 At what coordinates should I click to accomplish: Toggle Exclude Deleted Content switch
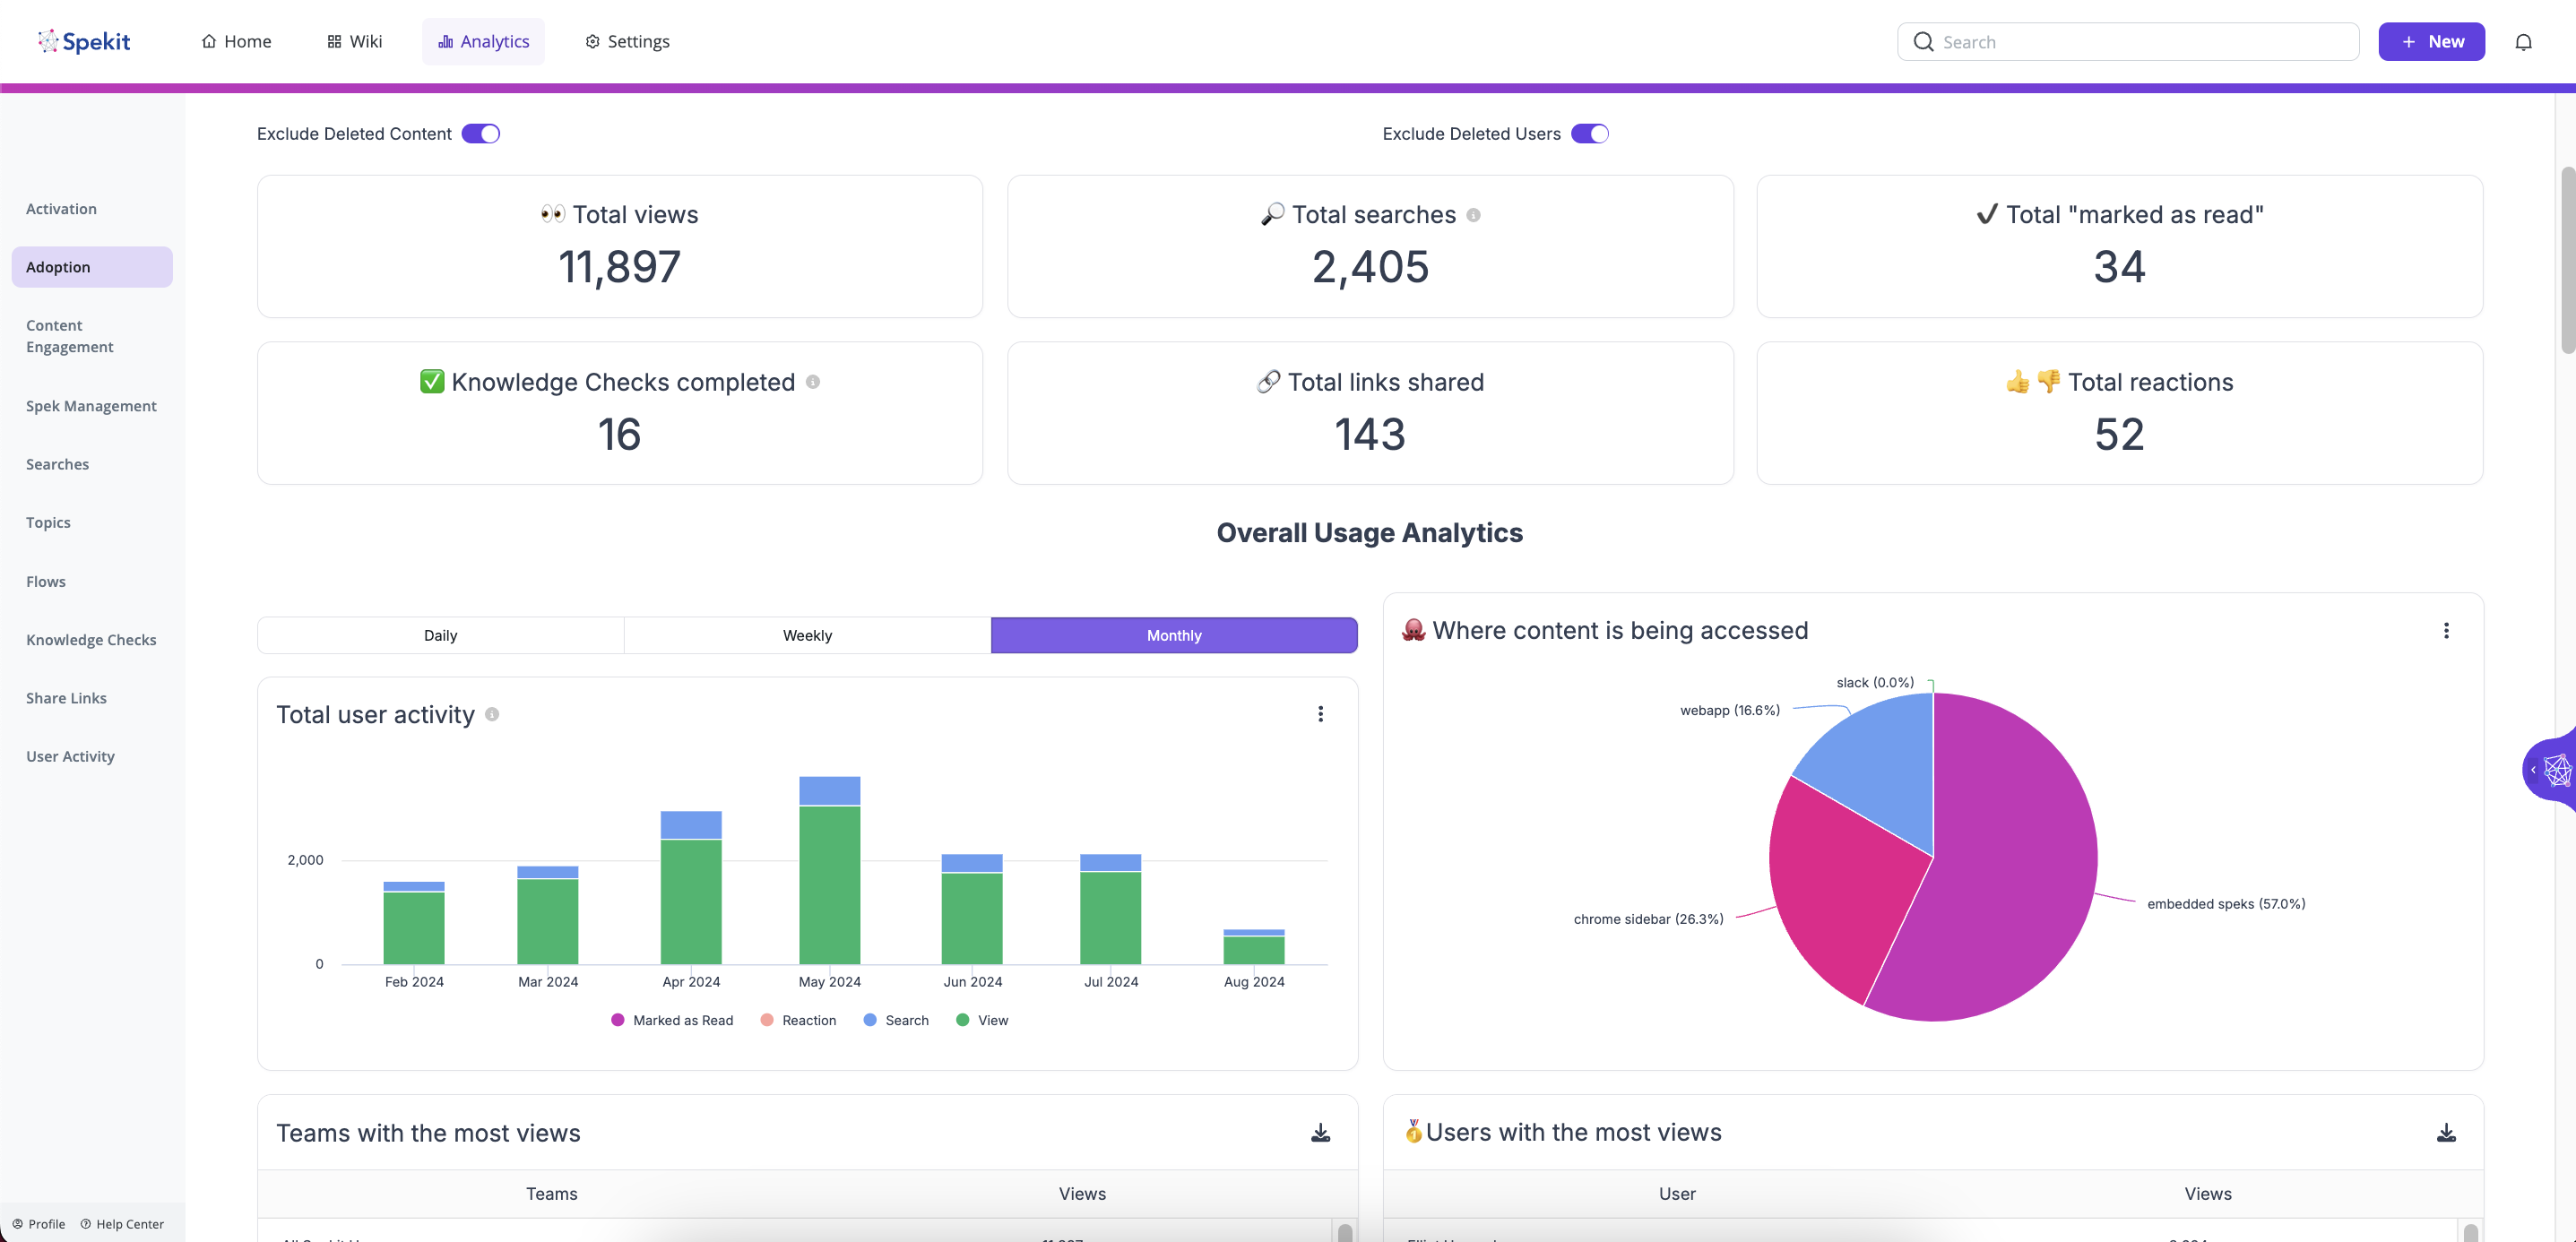480,134
